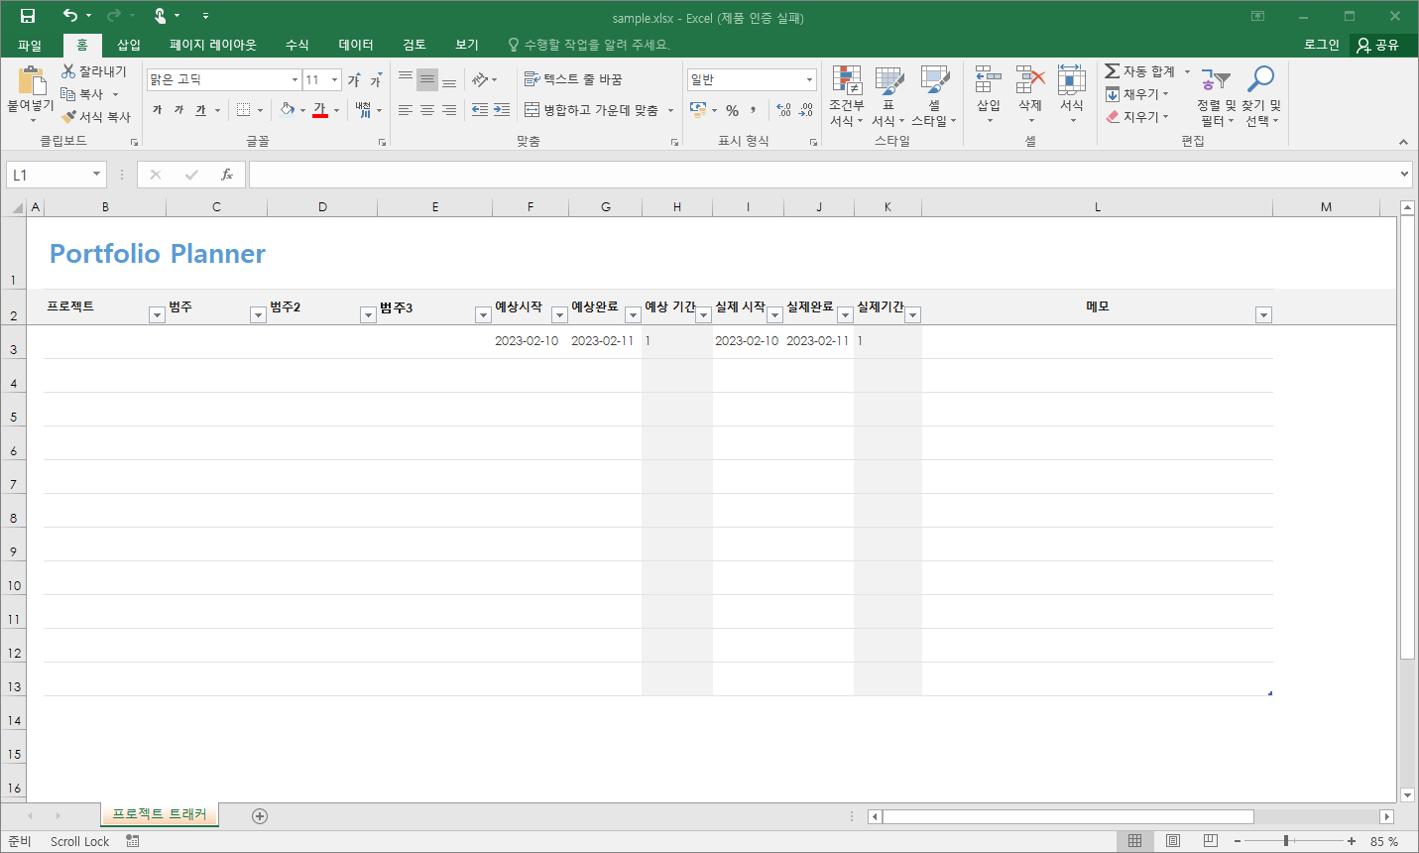Toggle underline formatting

200,110
